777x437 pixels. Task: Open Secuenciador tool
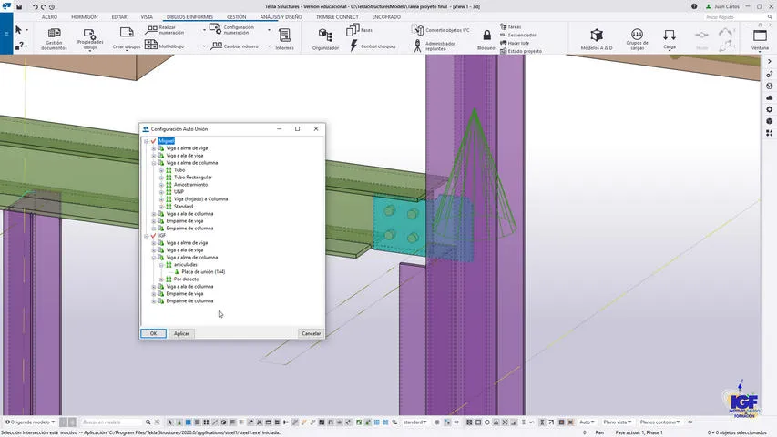(x=517, y=35)
